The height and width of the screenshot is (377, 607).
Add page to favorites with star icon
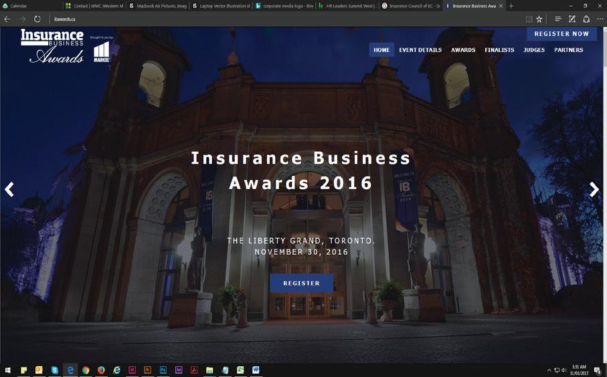point(539,19)
